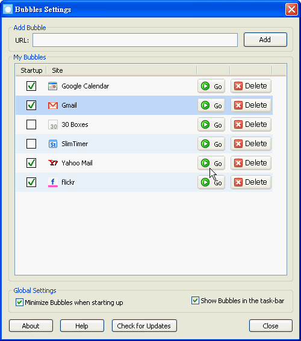The height and width of the screenshot is (341, 301).
Task: Uncheck startup for Google Calendar
Action: click(x=31, y=86)
